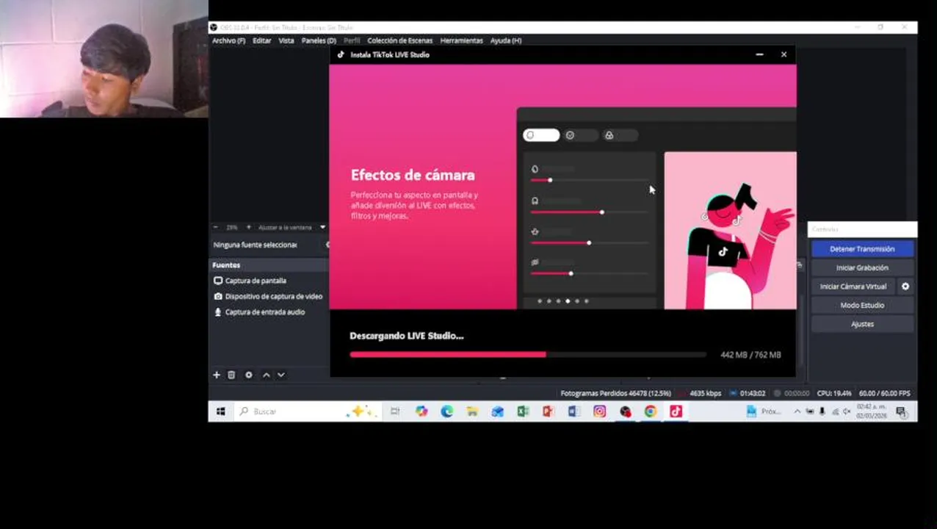
Task: Click the volume icon in system tray
Action: pyautogui.click(x=846, y=411)
